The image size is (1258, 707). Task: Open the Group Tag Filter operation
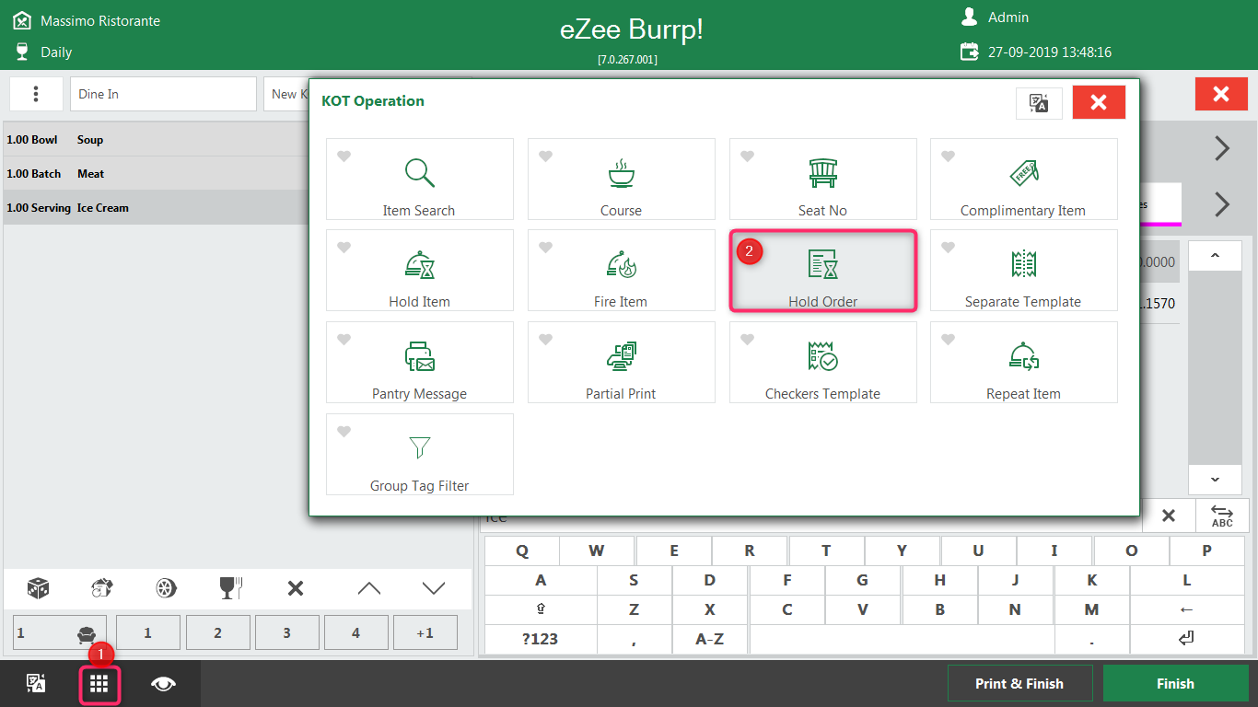[x=420, y=454]
